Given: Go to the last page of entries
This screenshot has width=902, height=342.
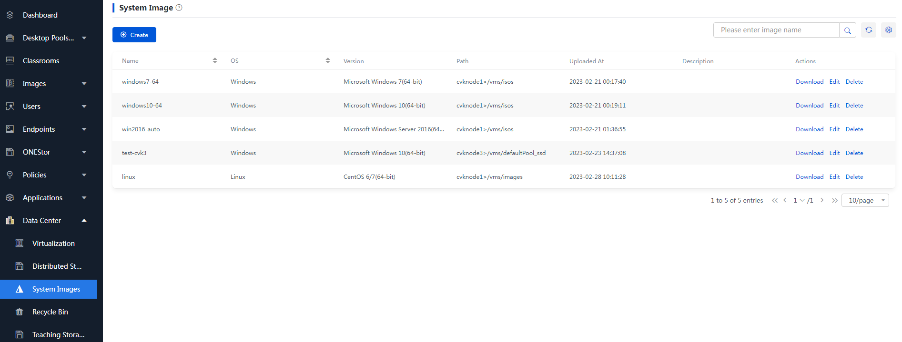Looking at the screenshot, I should (x=835, y=200).
